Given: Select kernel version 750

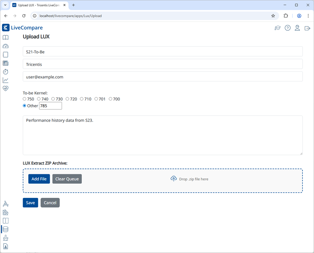Looking at the screenshot, I should tap(25, 99).
